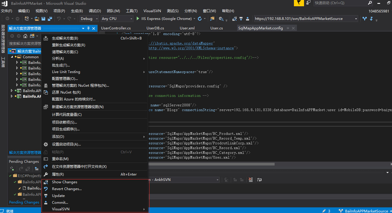Open the Debug configuration dropdown

(x=89, y=19)
